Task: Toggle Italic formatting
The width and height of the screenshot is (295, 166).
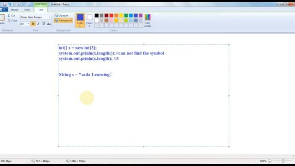Action: point(38,24)
